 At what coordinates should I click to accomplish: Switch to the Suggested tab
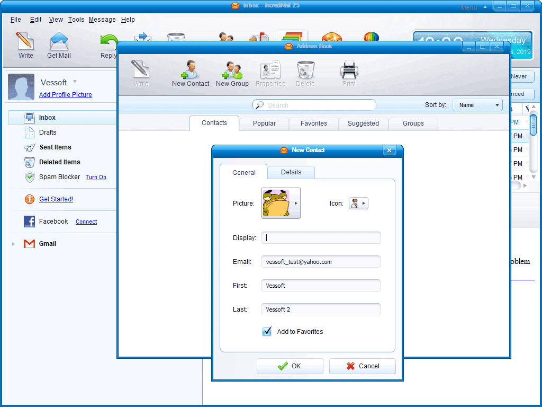(363, 123)
